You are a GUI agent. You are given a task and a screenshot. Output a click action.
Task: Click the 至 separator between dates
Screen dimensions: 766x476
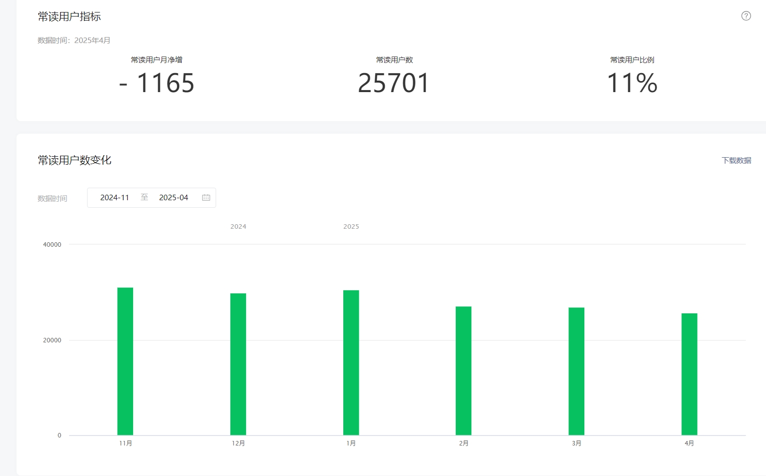point(144,197)
